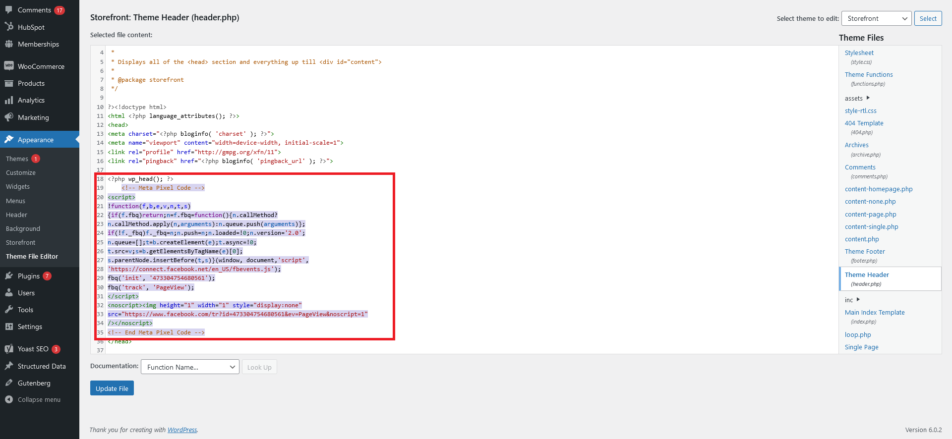This screenshot has height=439, width=952.
Task: Click the Yoast SEO icon
Action: pos(9,349)
